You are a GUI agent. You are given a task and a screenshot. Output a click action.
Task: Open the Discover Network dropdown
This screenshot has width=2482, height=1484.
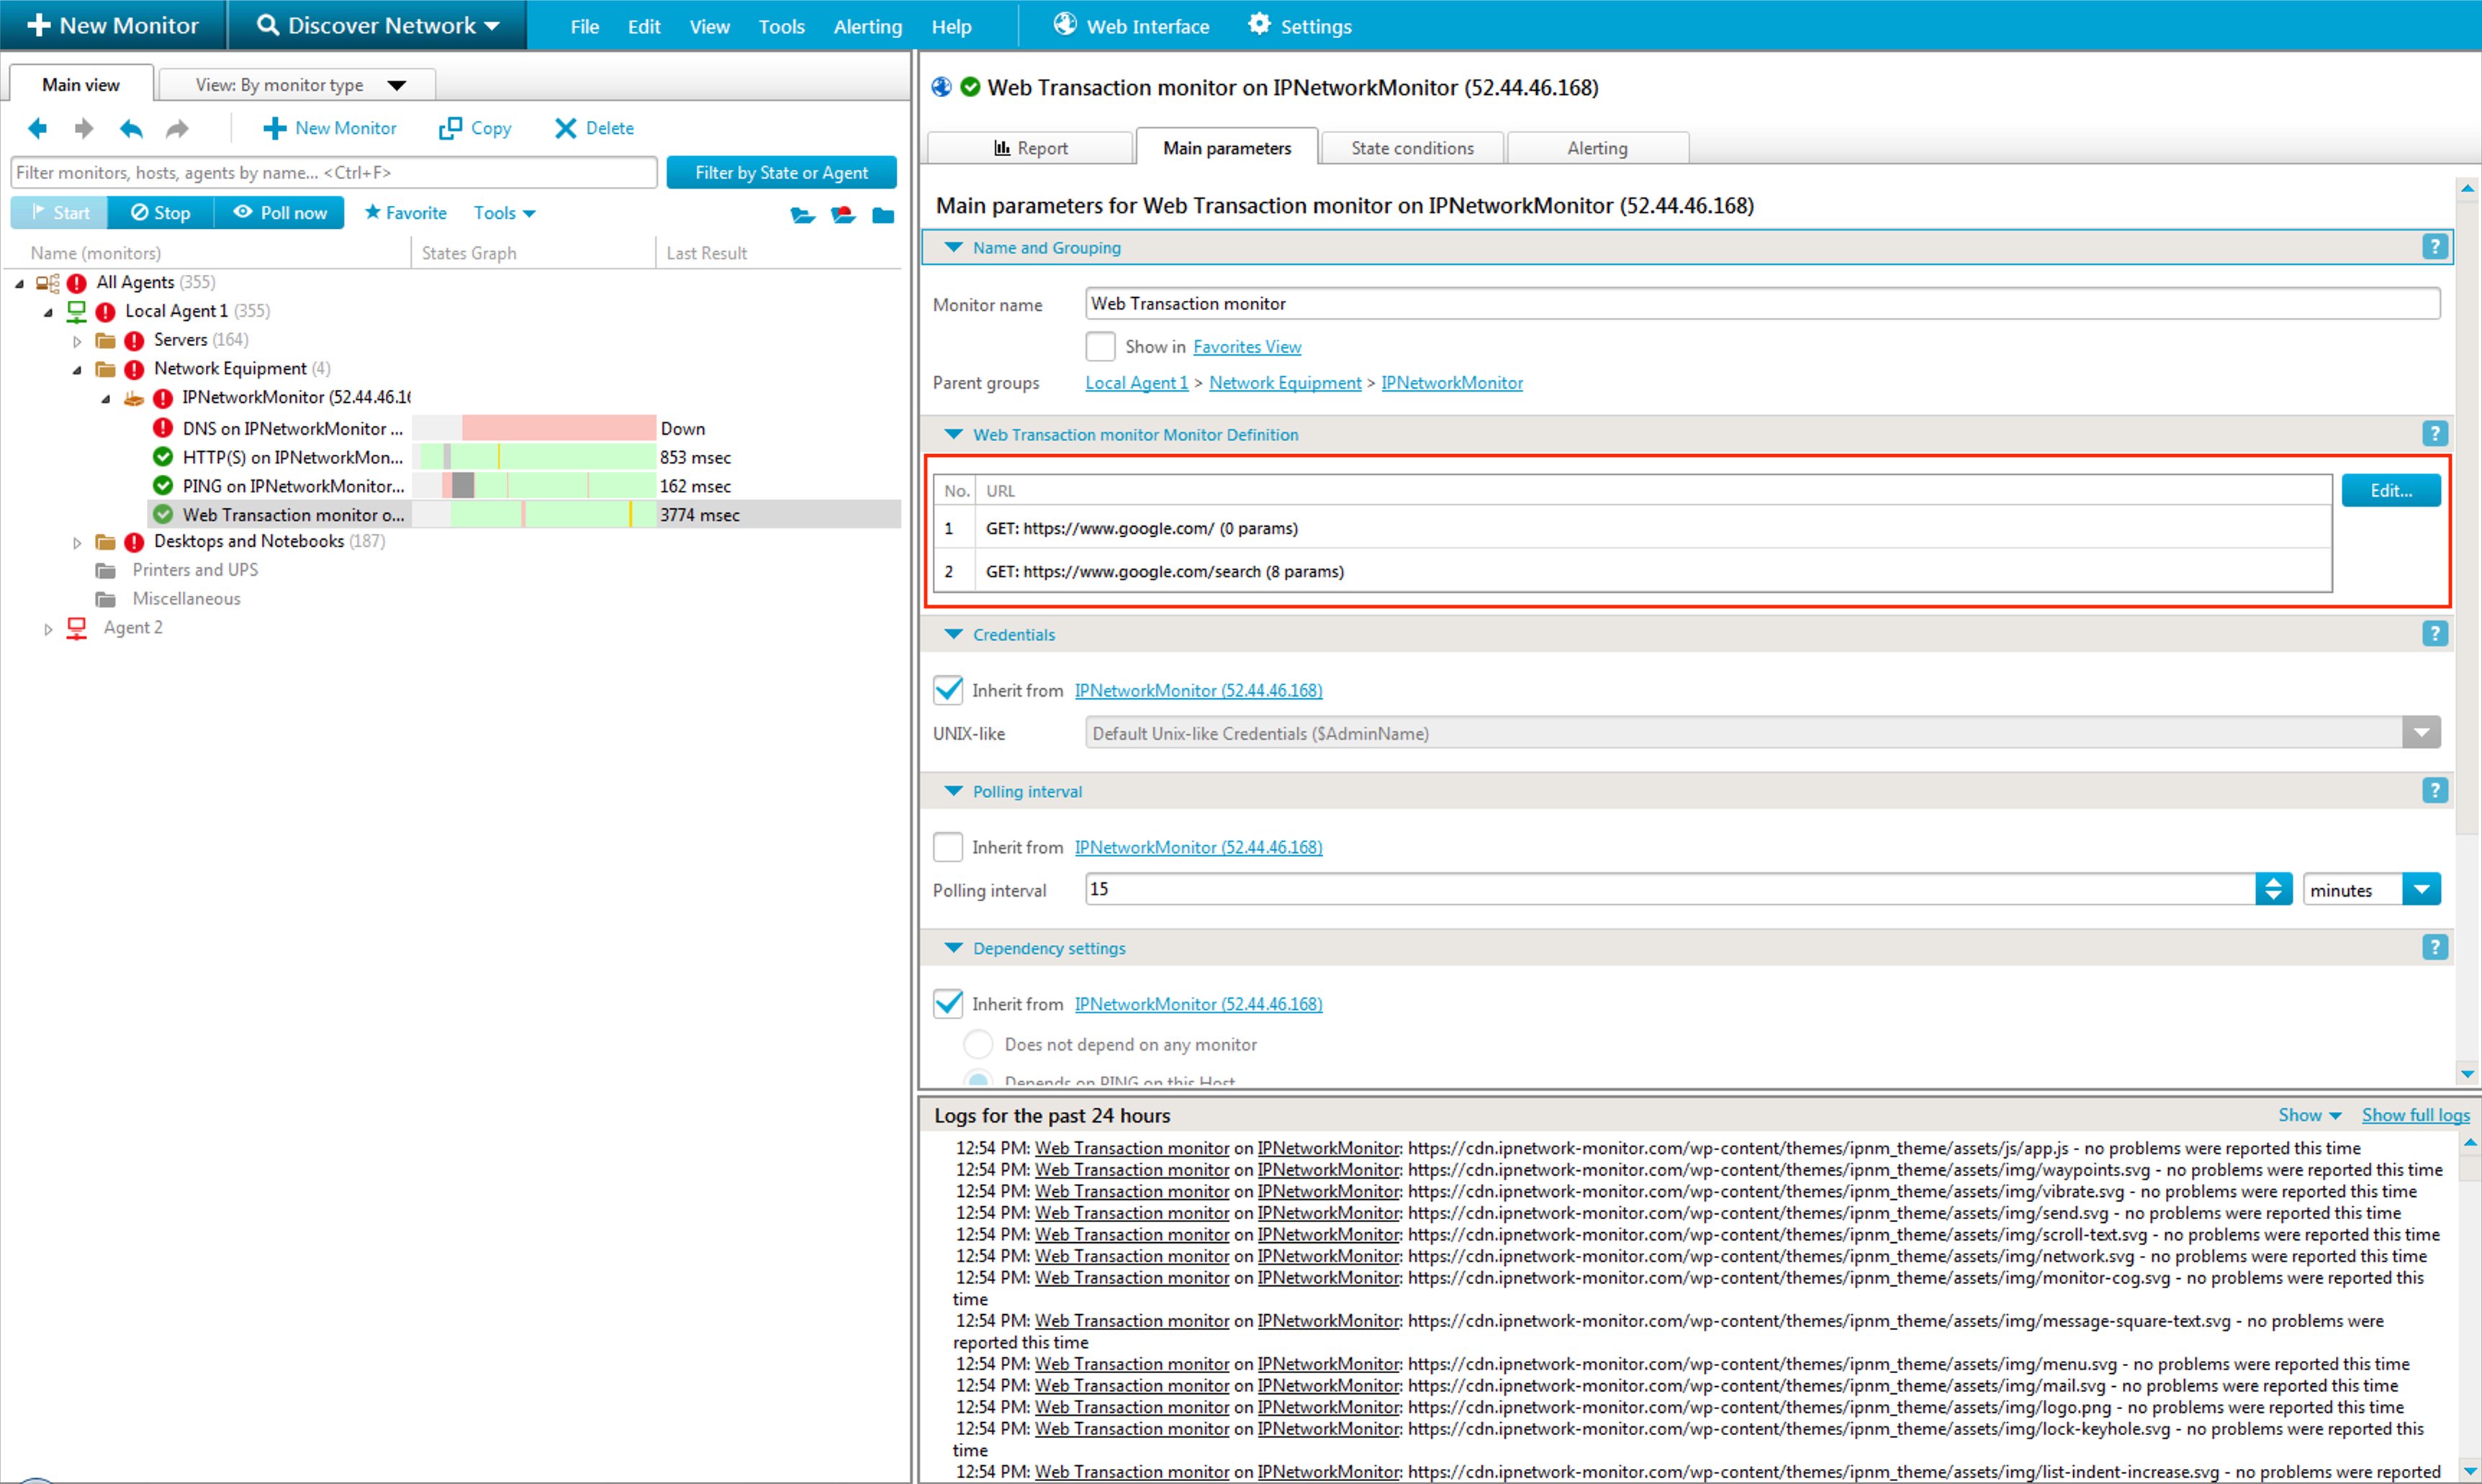378,26
